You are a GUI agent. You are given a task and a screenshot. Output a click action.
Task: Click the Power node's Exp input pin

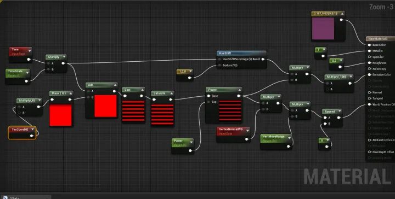point(208,102)
